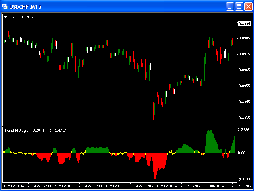Click the 0.8935 price axis label
The width and height of the screenshot is (255, 191).
pos(244,118)
